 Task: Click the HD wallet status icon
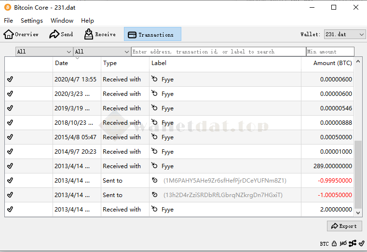343,244
